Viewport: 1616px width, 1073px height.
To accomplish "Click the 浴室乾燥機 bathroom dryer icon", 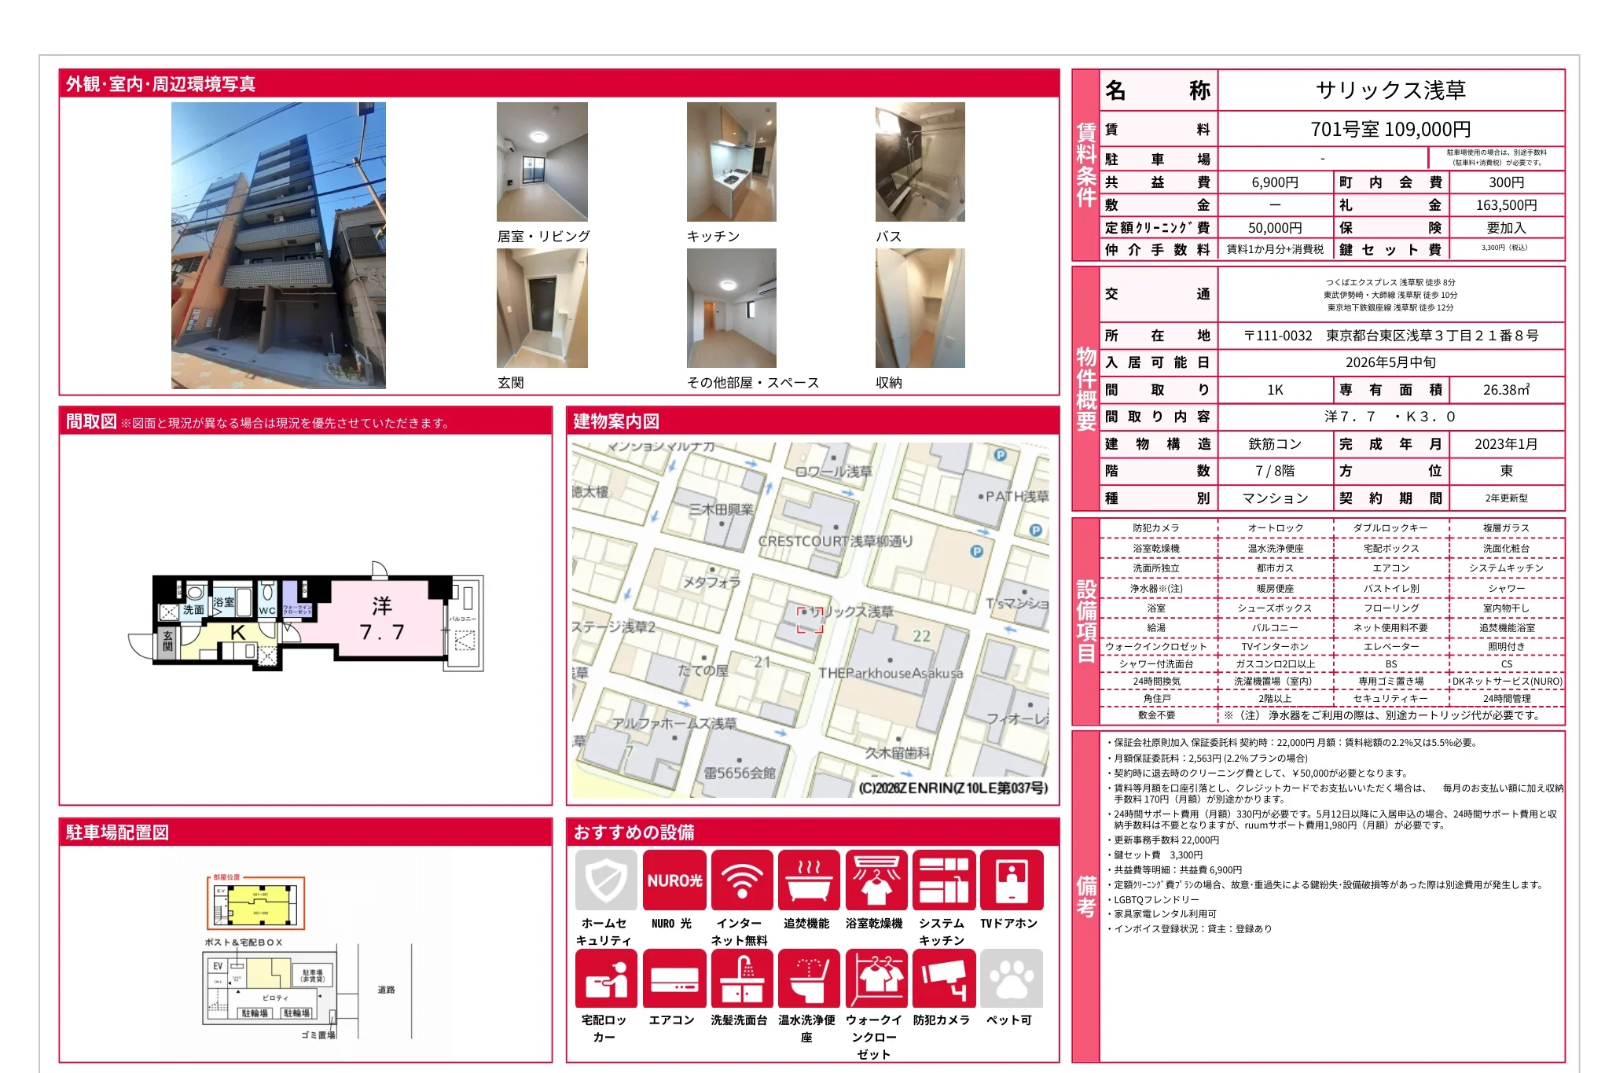I will click(876, 880).
